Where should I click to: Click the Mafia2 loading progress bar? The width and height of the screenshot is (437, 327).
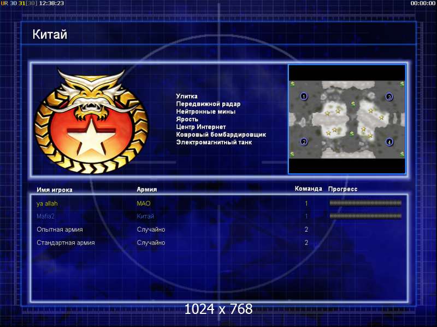pyautogui.click(x=365, y=216)
